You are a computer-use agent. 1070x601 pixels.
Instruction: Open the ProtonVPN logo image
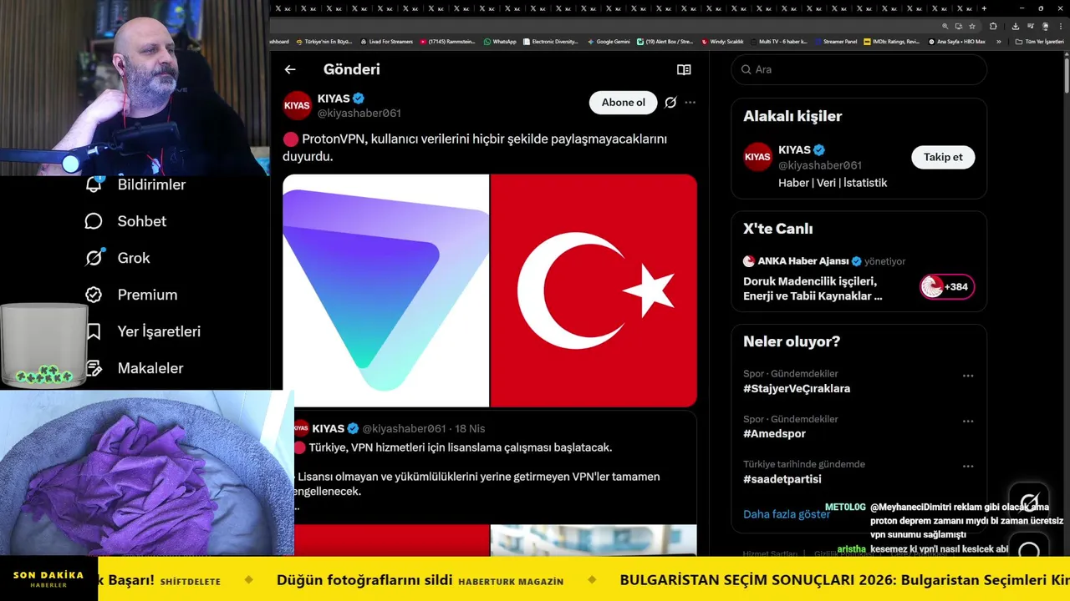pos(385,290)
